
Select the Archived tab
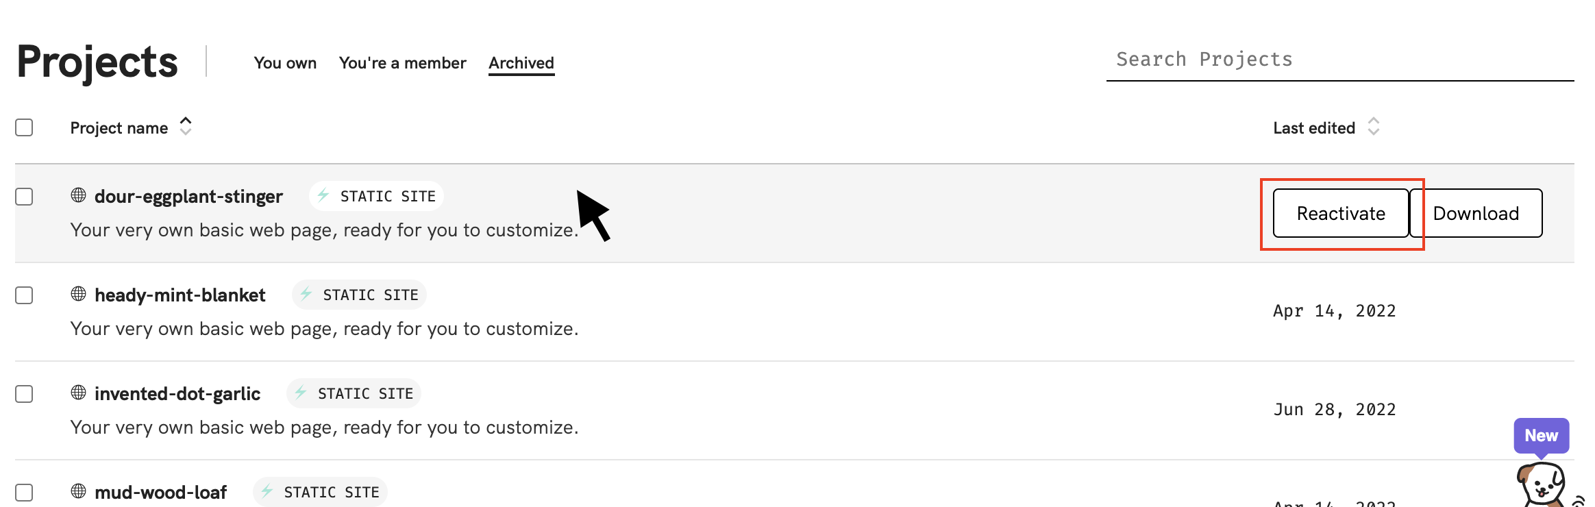point(521,63)
